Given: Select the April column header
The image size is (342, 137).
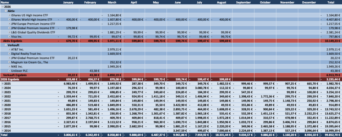Looking at the screenshot, I should [134, 2].
